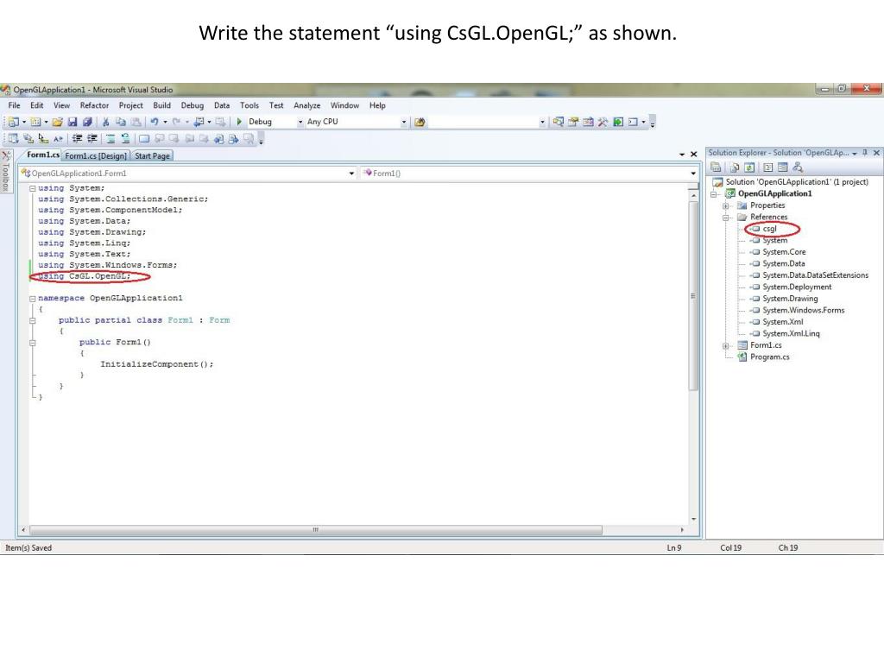Click the Copy toolbar icon

[x=121, y=122]
